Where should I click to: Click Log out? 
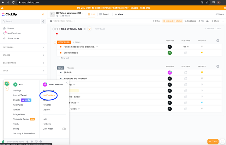pyautogui.click(x=46, y=109)
